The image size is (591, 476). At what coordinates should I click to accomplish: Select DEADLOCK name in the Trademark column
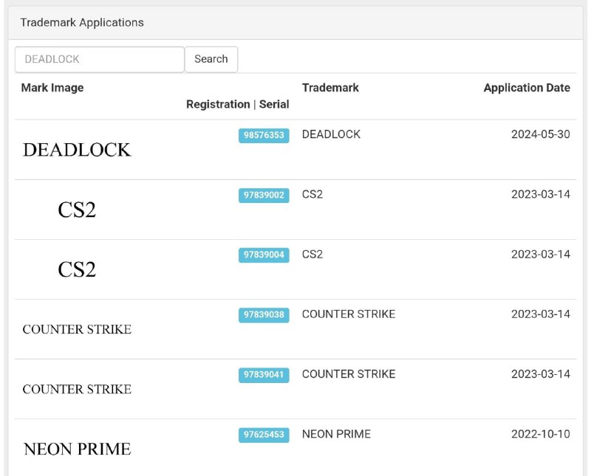point(331,134)
